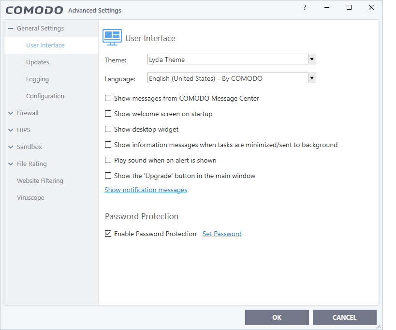Viewport: 396px width, 330px height.
Task: Open Show notification messages link
Action: [146, 190]
